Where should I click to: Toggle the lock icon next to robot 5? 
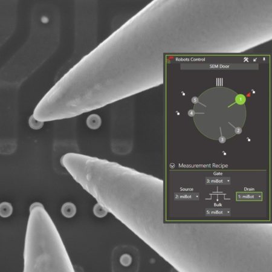(x=183, y=93)
